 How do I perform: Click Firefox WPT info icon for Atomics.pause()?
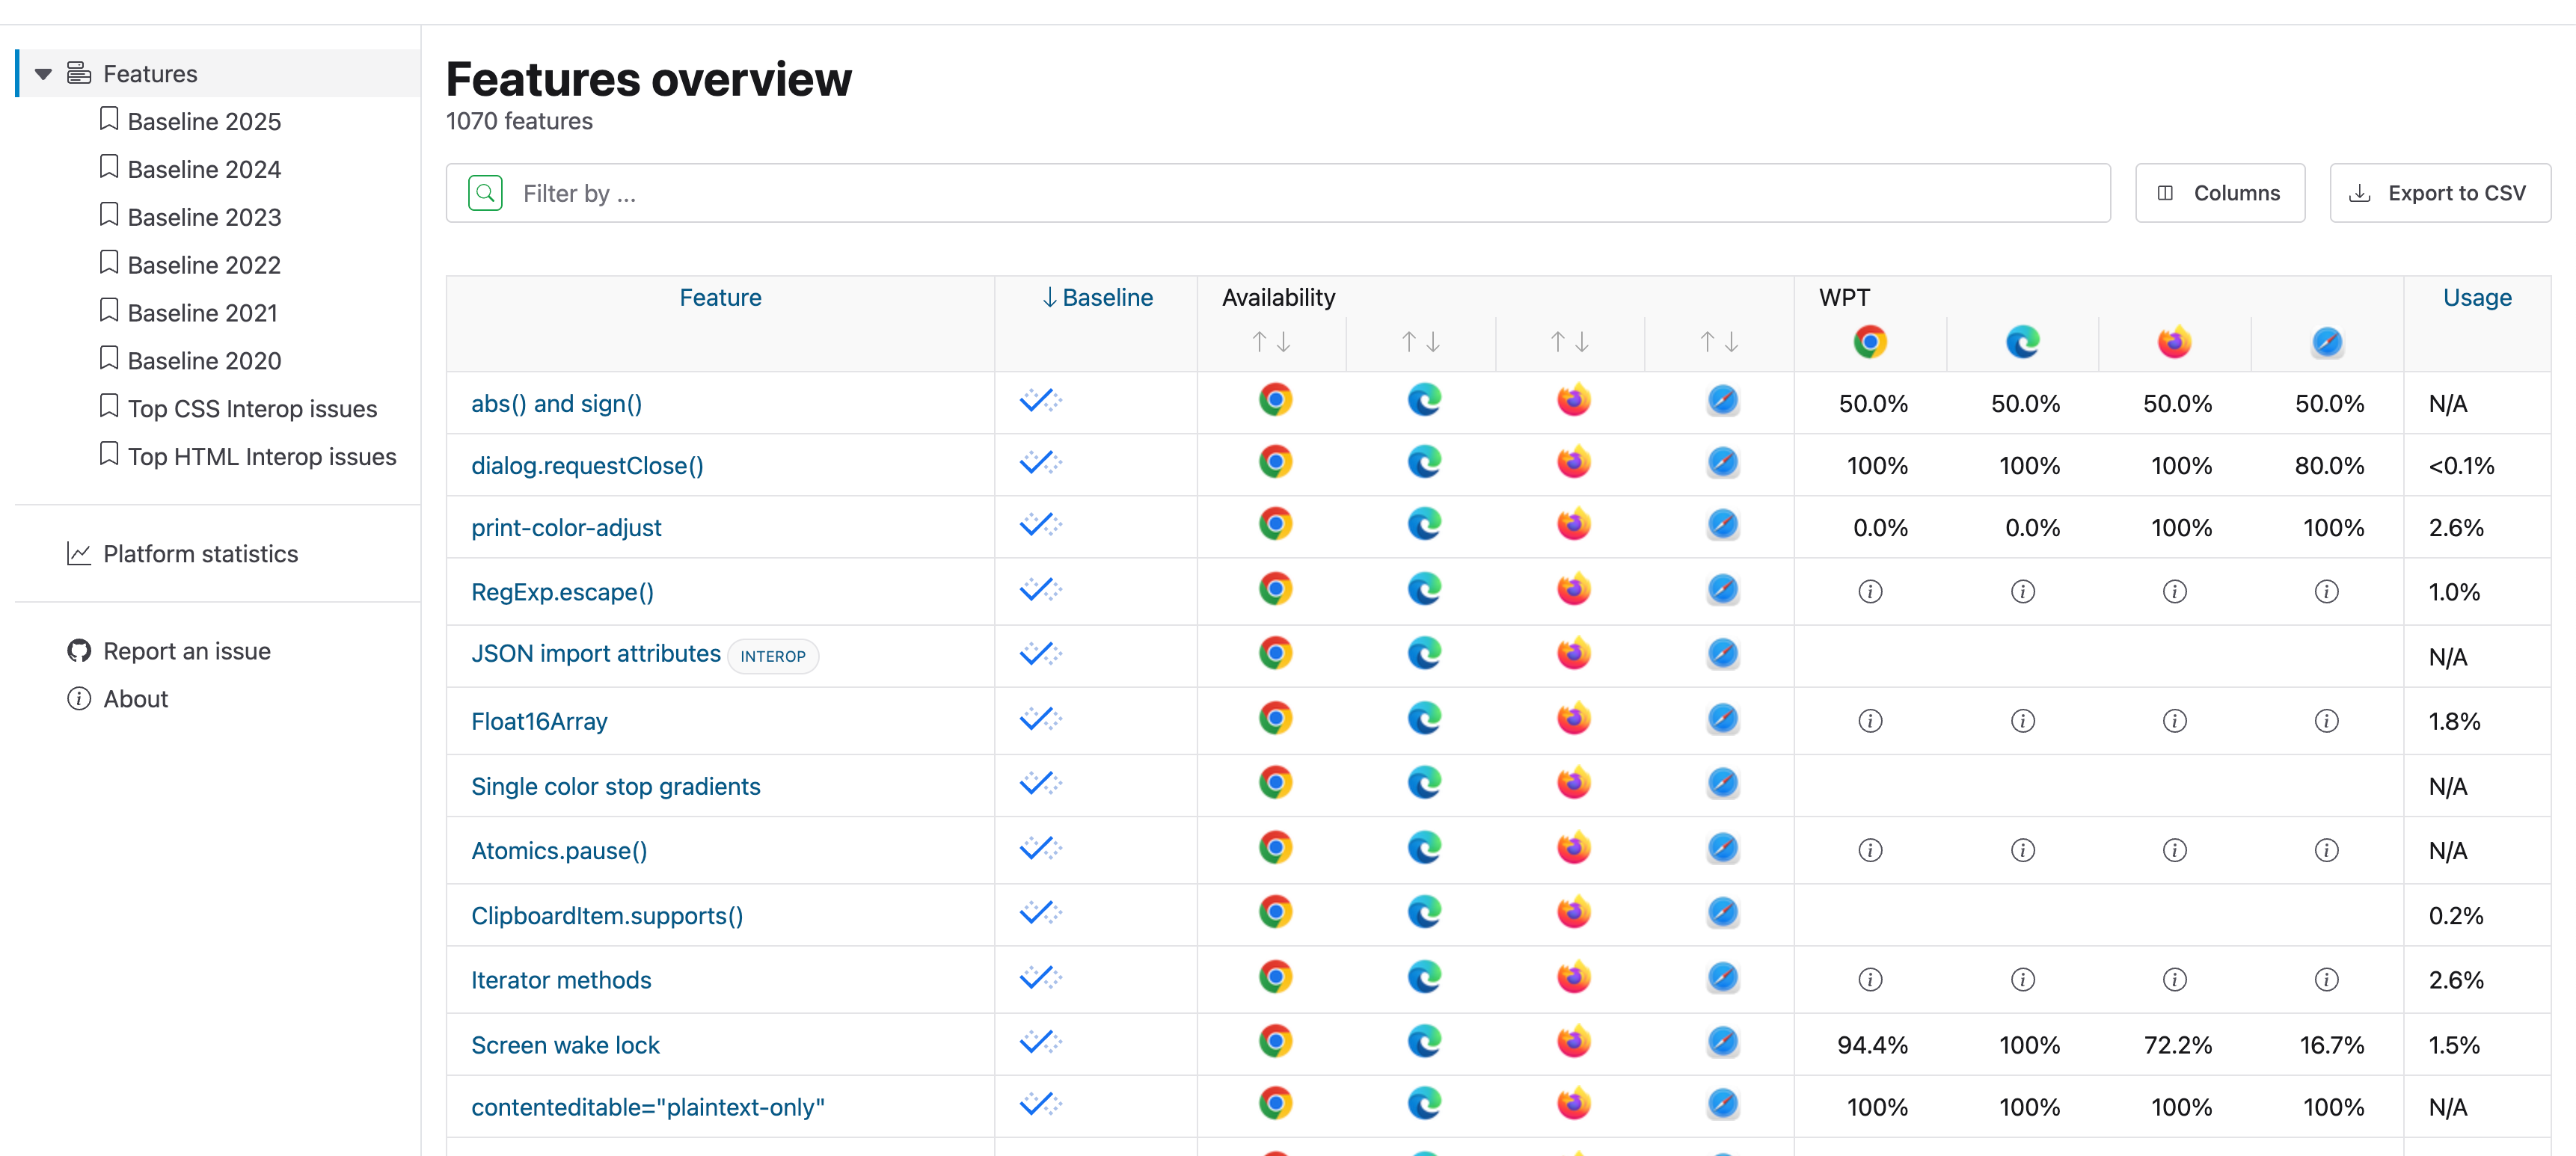coord(2174,850)
